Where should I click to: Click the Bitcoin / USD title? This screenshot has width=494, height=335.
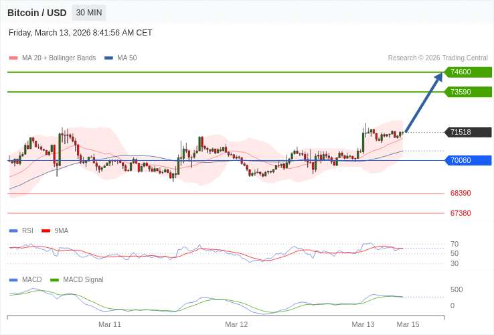click(x=37, y=13)
